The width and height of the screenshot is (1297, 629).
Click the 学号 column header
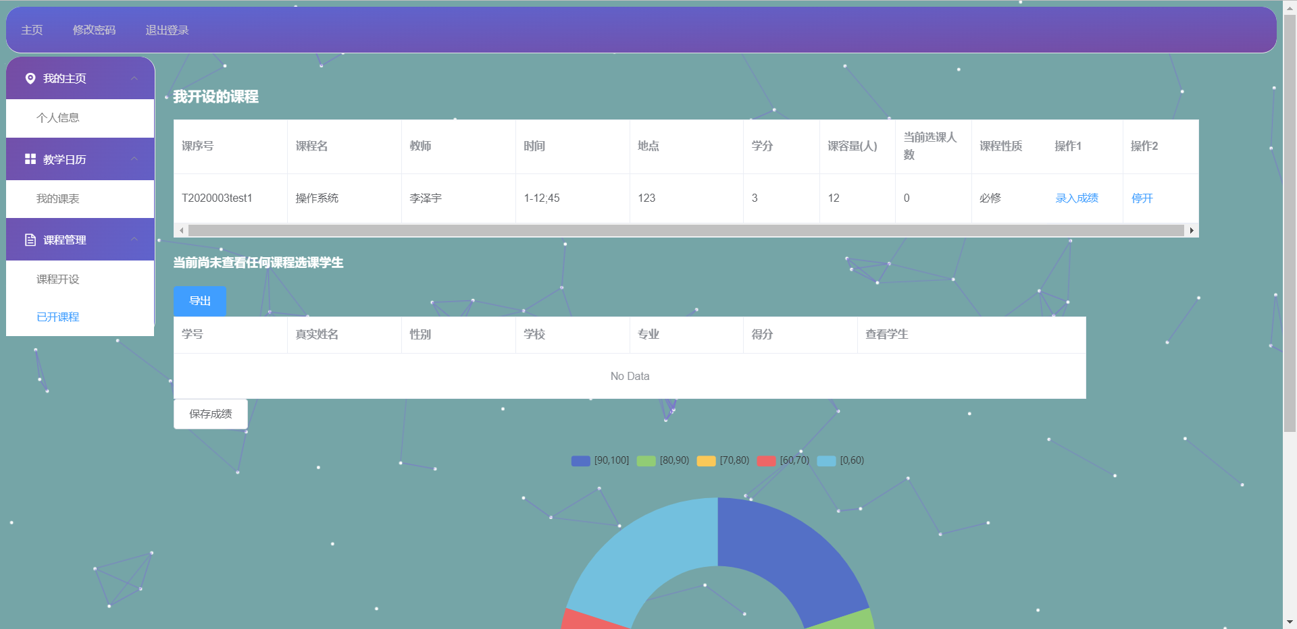[230, 335]
